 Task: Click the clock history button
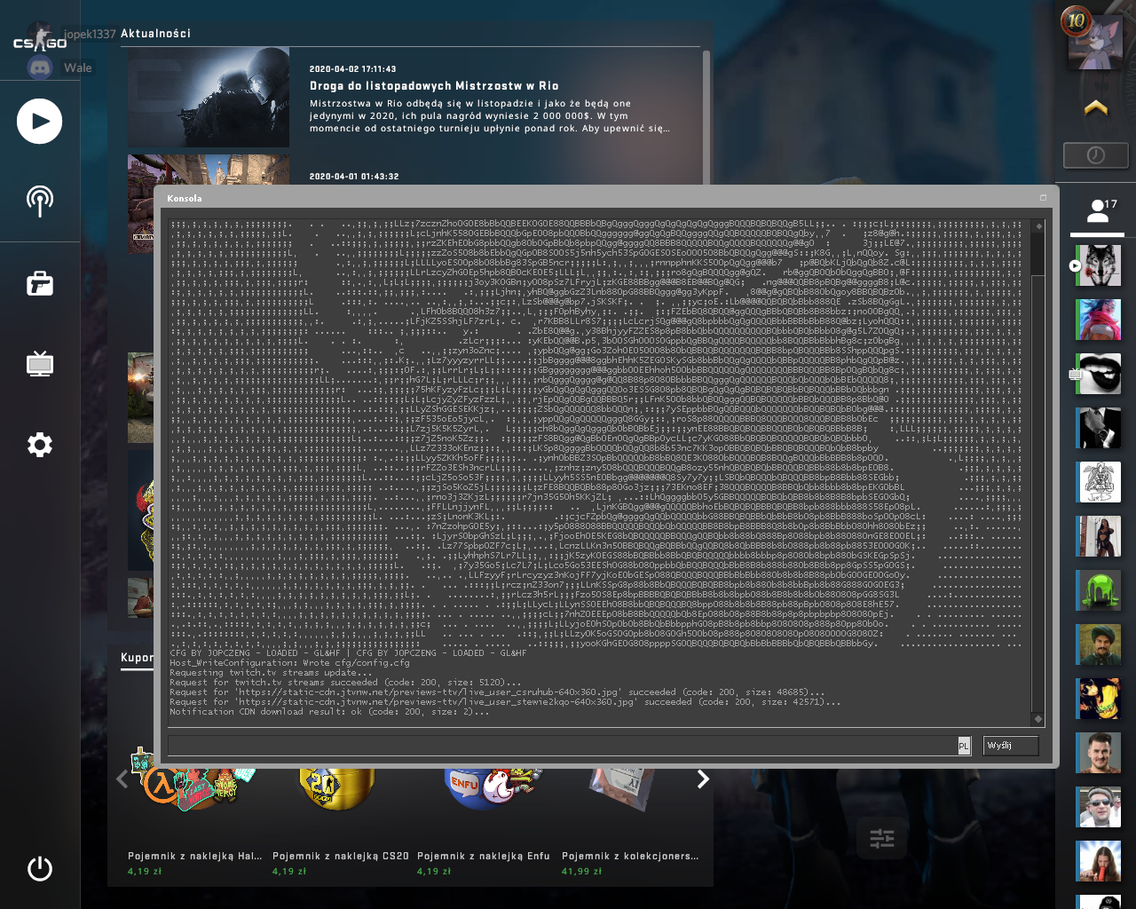(1096, 155)
